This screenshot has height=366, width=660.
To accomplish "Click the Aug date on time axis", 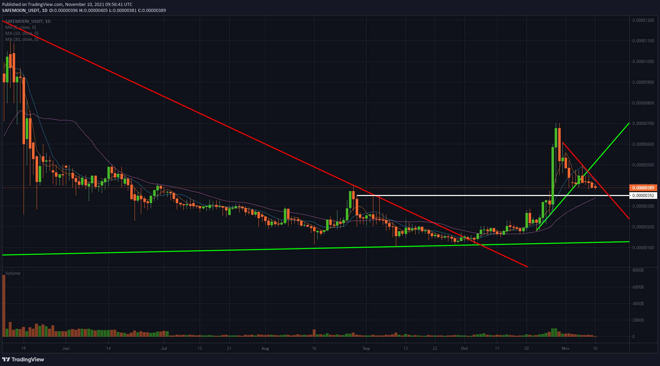I will pos(265,348).
